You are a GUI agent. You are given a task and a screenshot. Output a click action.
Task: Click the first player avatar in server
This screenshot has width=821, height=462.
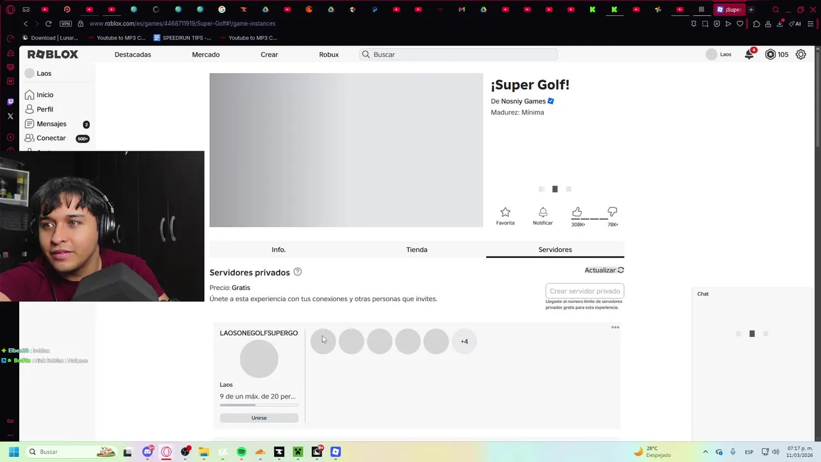pos(323,341)
